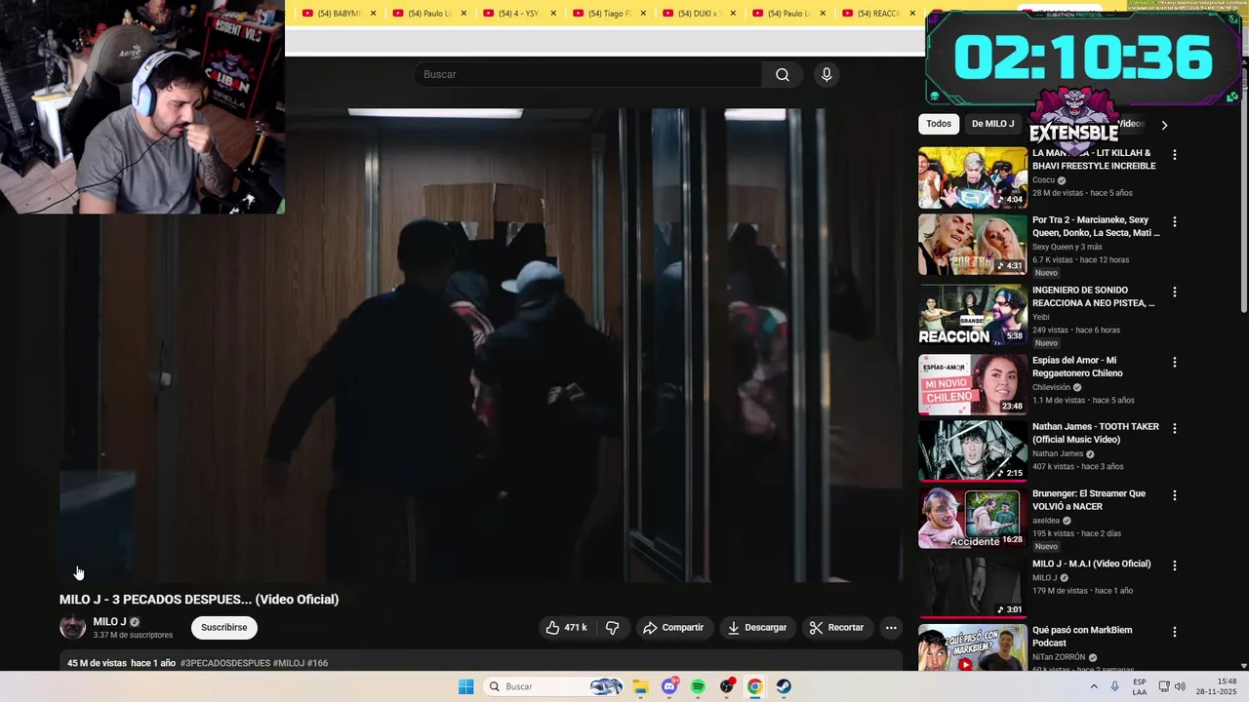Click the Windows taskbar Buscar search box
1249x702 pixels.
(x=553, y=686)
